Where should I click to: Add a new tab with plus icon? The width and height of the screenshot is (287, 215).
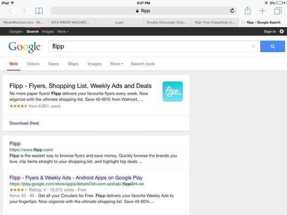tap(262, 11)
